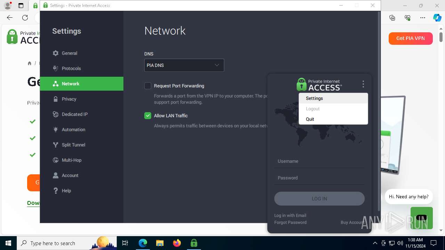445x250 pixels.
Task: Open the notification center icon
Action: point(434,243)
